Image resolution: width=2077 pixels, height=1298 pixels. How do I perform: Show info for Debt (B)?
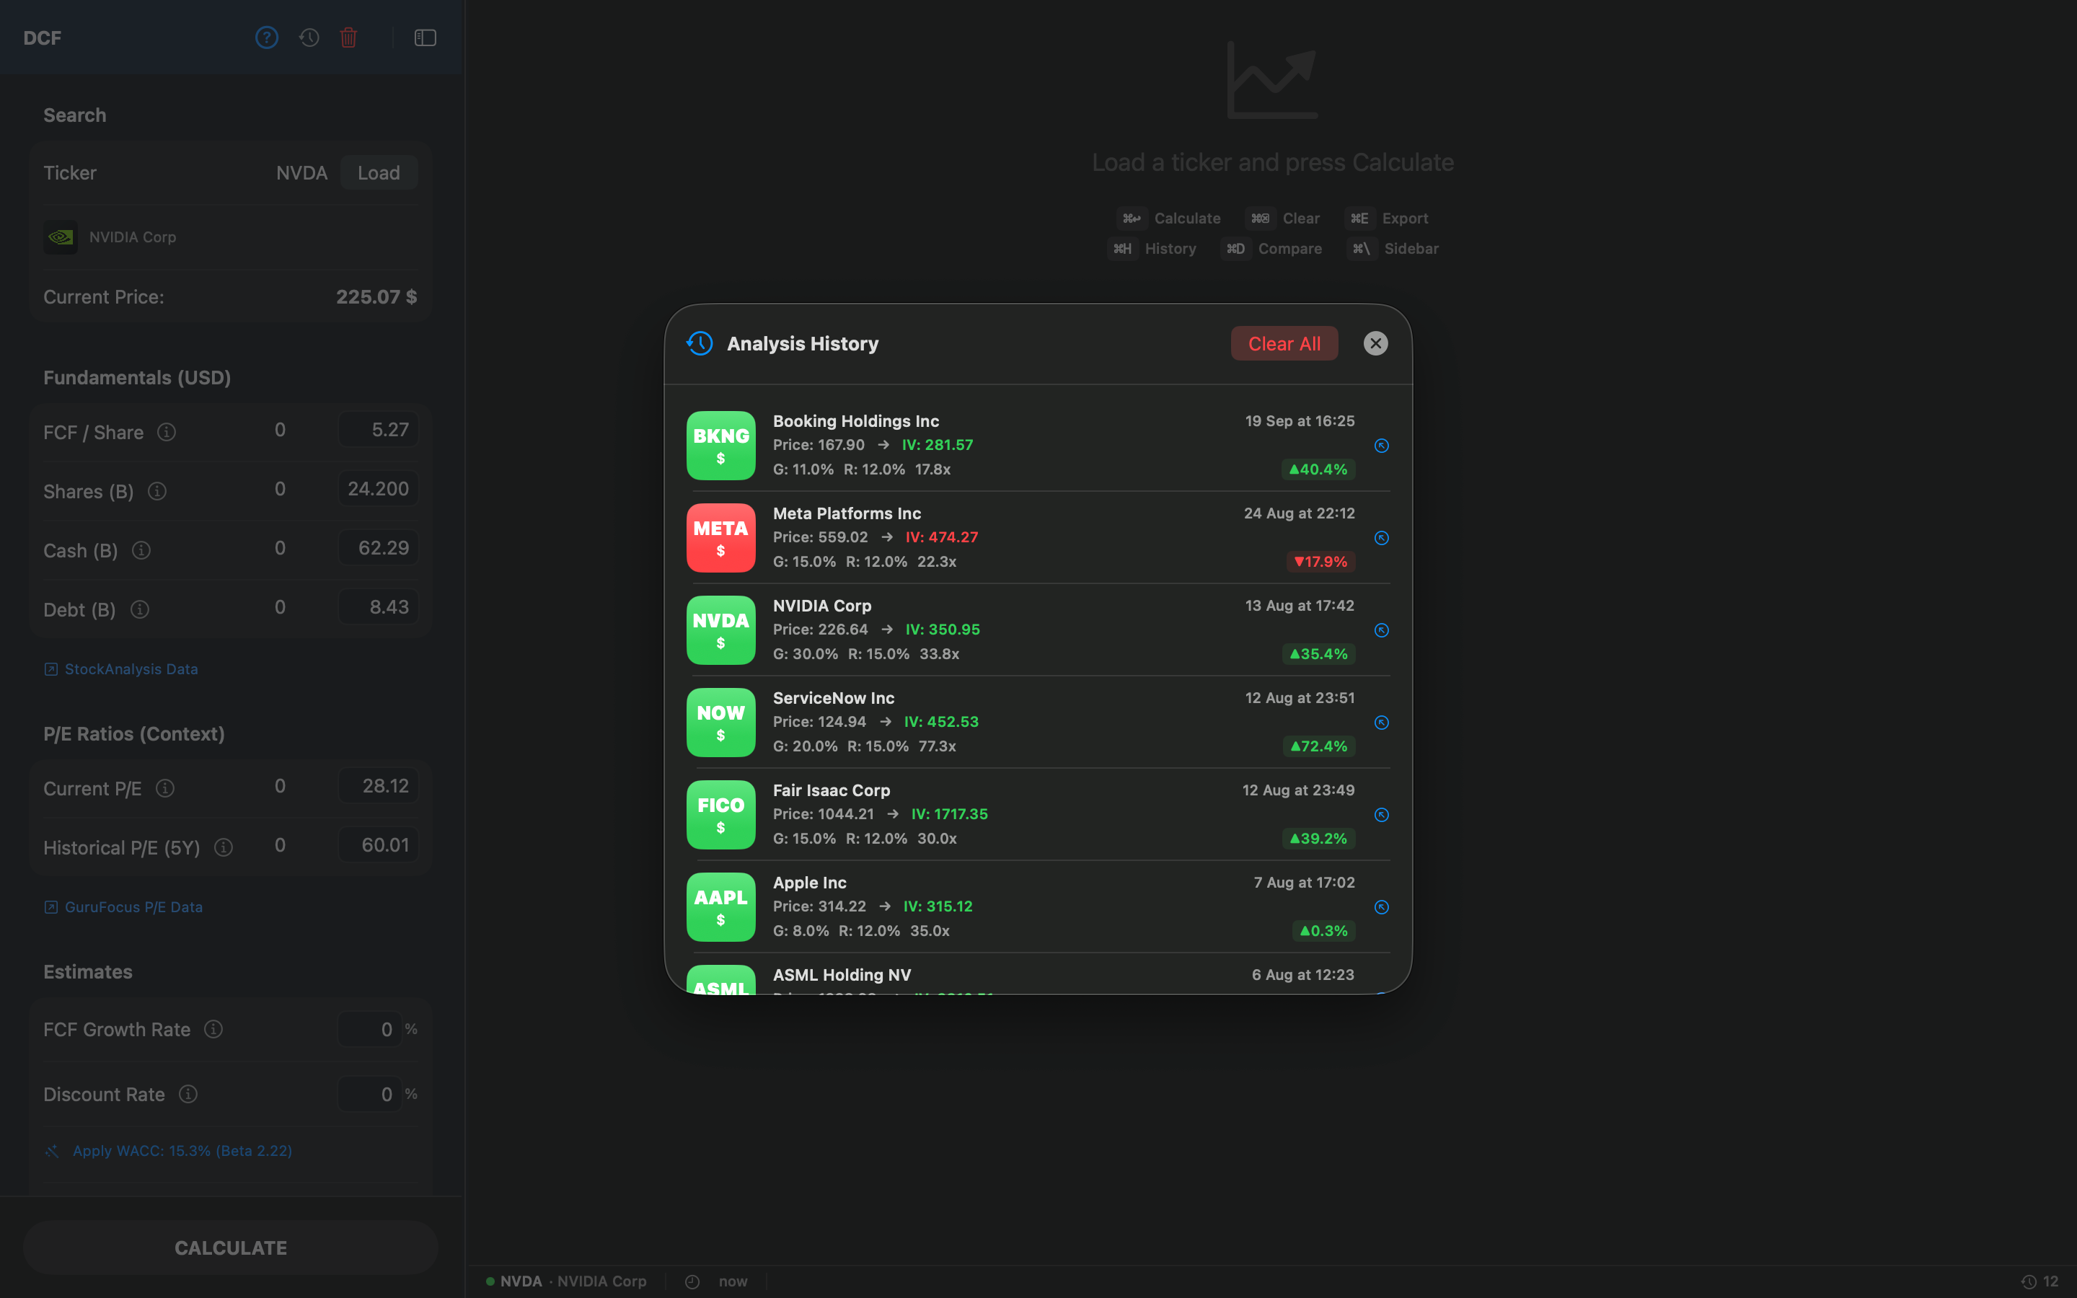click(140, 609)
